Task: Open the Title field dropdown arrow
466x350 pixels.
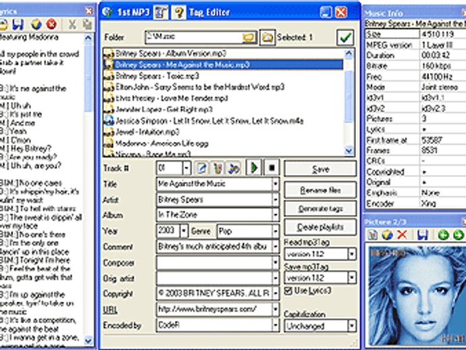Action: pos(276,184)
